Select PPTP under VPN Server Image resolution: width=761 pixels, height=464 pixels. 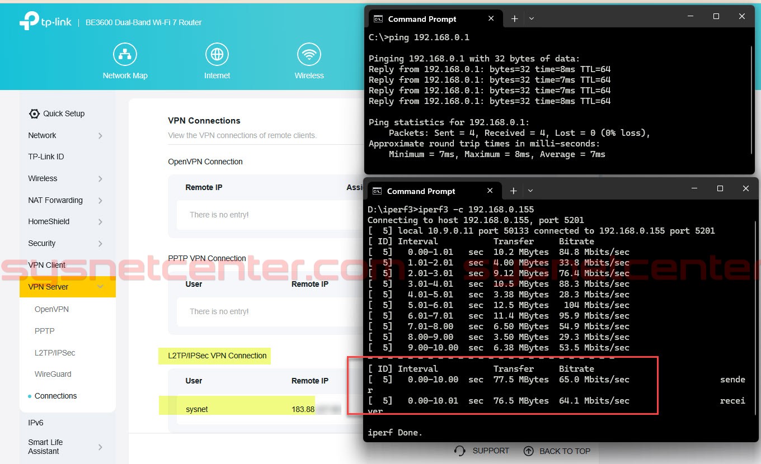point(45,331)
